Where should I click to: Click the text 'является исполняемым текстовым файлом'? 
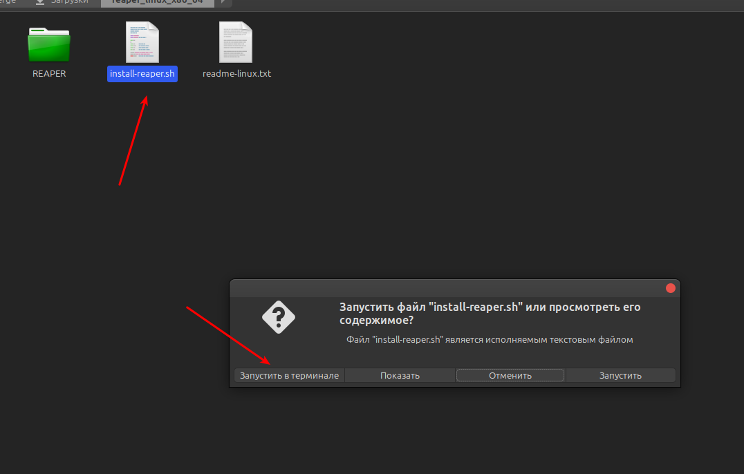pyautogui.click(x=539, y=339)
